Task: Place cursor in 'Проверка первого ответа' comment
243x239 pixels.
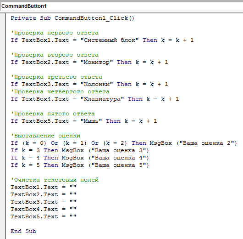Action: pyautogui.click(x=55, y=33)
